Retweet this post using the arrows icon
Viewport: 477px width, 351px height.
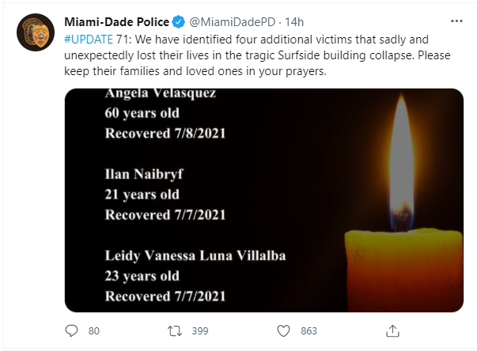coord(175,330)
